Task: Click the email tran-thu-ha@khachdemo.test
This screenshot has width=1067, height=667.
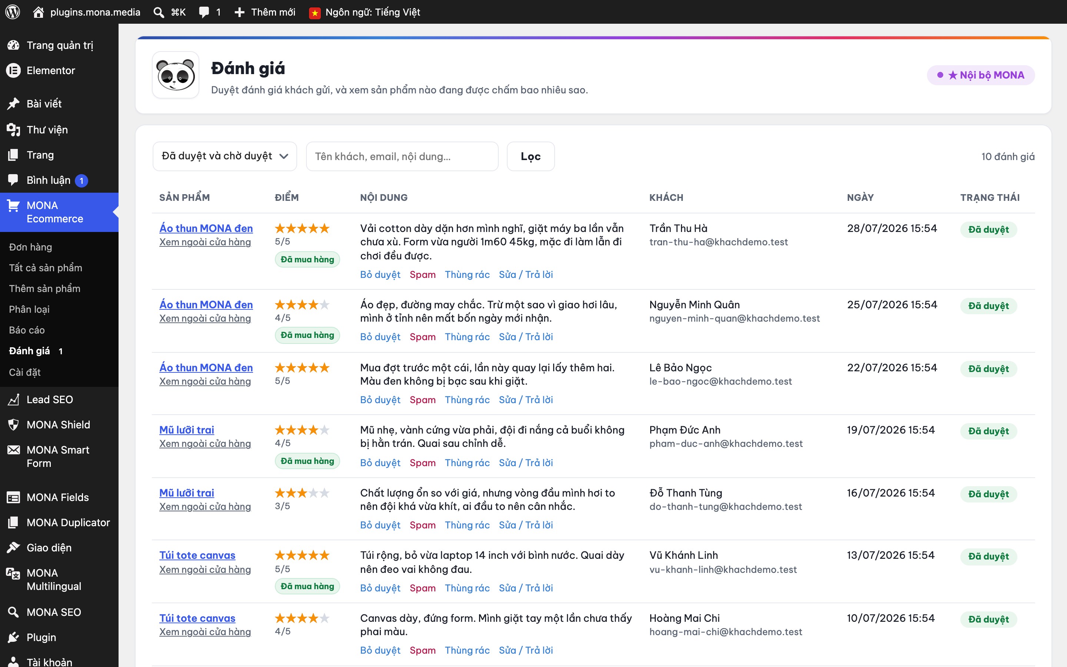Action: point(718,242)
